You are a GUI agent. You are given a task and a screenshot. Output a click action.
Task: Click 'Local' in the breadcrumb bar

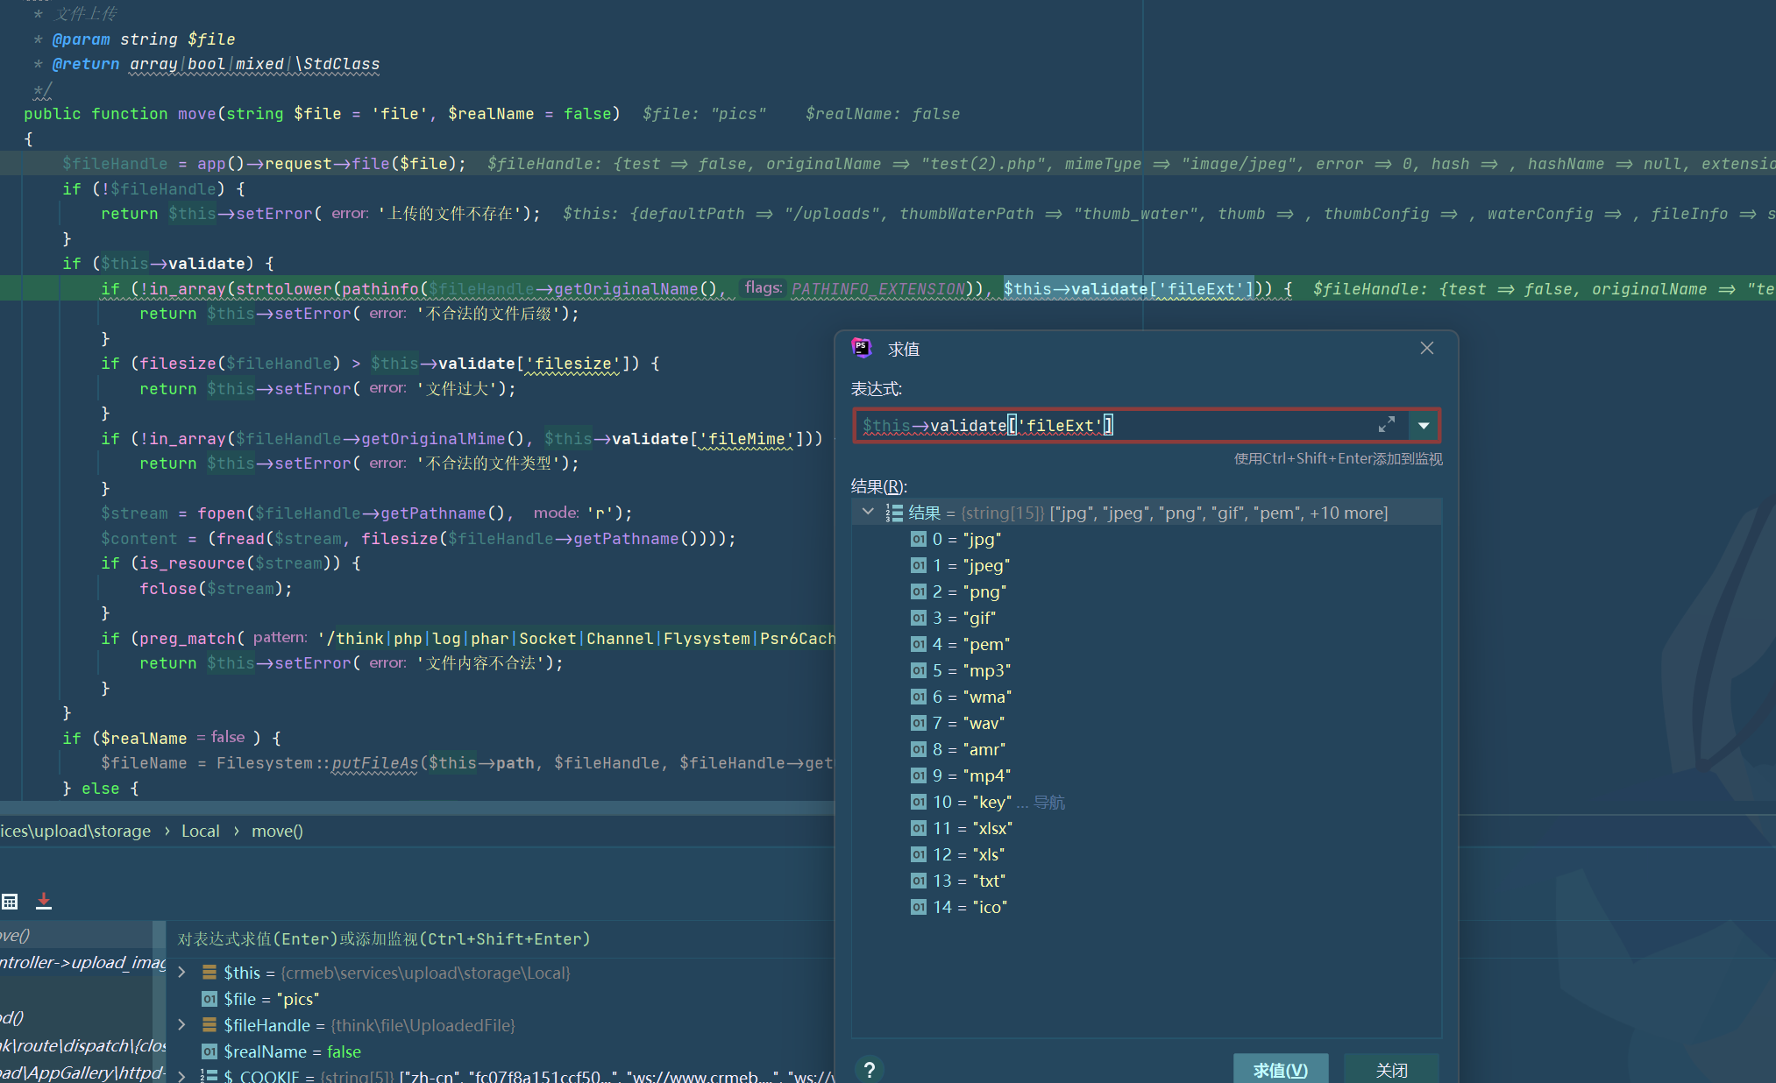click(201, 831)
